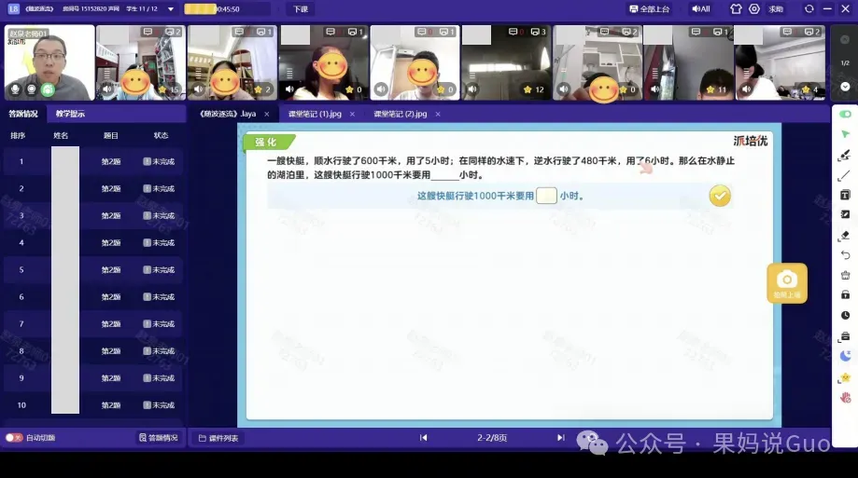
Task: Give a star to the 4-star student
Action: tap(806, 89)
